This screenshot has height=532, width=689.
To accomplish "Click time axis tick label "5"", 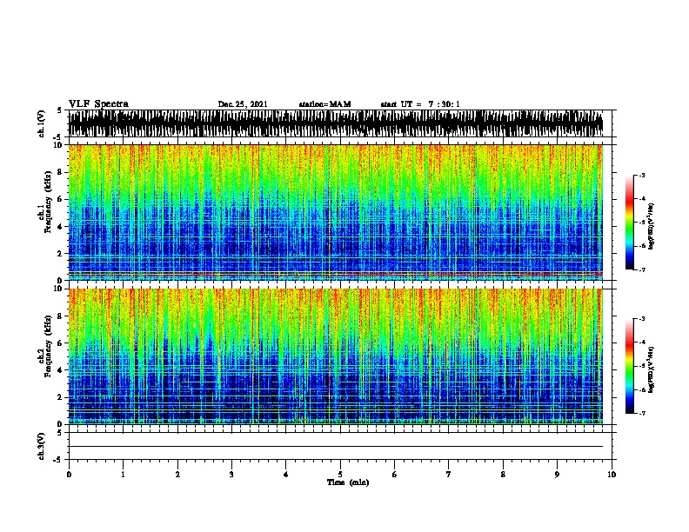I will point(340,475).
